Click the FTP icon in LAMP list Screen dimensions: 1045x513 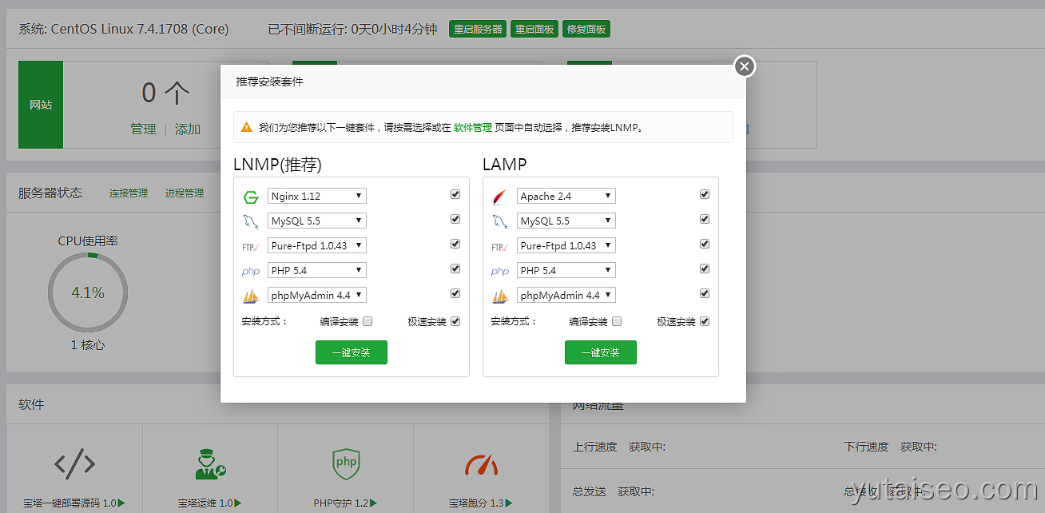(500, 247)
